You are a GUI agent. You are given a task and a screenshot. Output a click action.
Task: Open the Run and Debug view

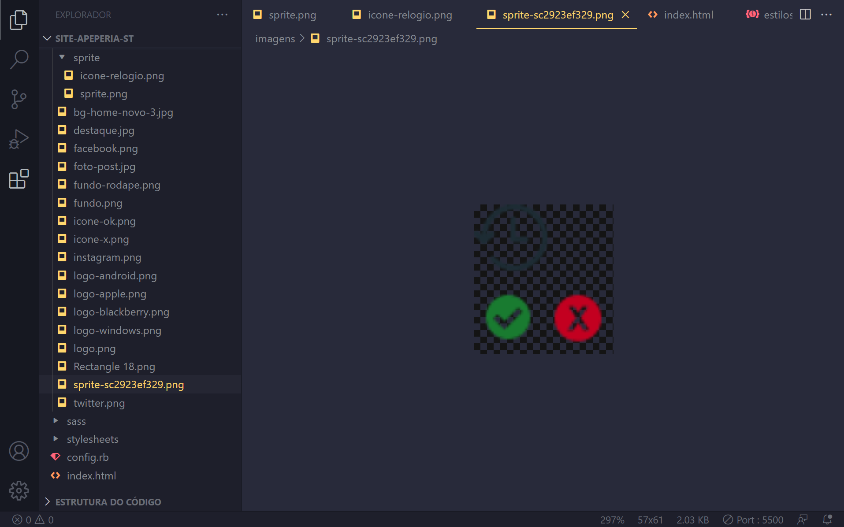pos(19,139)
